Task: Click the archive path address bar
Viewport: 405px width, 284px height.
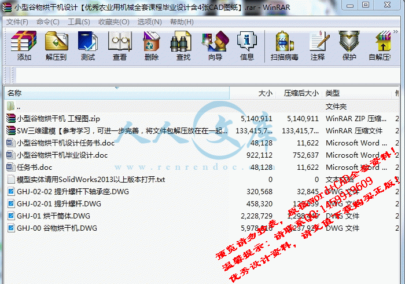Action: [208, 75]
